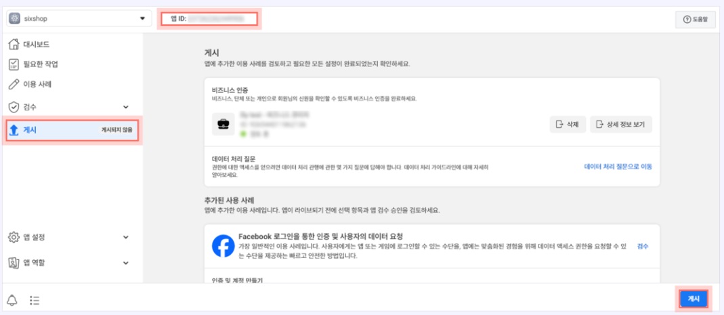Open the sixshop app selector dropdown
Image resolution: width=724 pixels, height=315 pixels.
[79, 19]
